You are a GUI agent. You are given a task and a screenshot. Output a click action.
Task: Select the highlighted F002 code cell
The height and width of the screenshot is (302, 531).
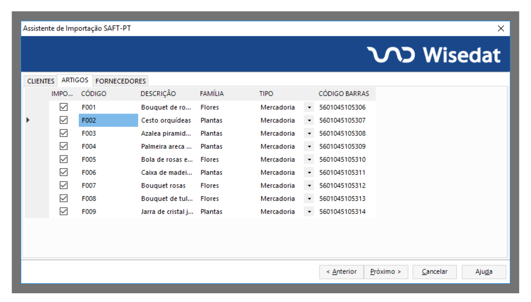[x=108, y=120]
